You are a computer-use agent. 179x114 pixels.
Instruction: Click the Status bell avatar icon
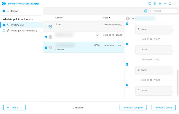(50, 27)
